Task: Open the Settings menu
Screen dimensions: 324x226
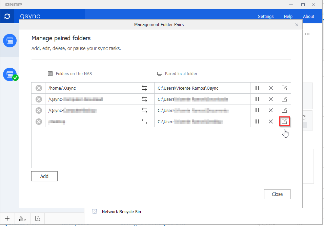Action: pos(266,16)
